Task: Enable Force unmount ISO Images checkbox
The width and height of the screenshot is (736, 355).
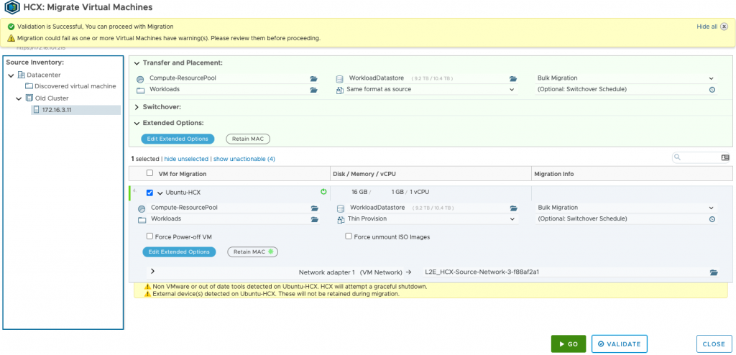Action: [349, 236]
